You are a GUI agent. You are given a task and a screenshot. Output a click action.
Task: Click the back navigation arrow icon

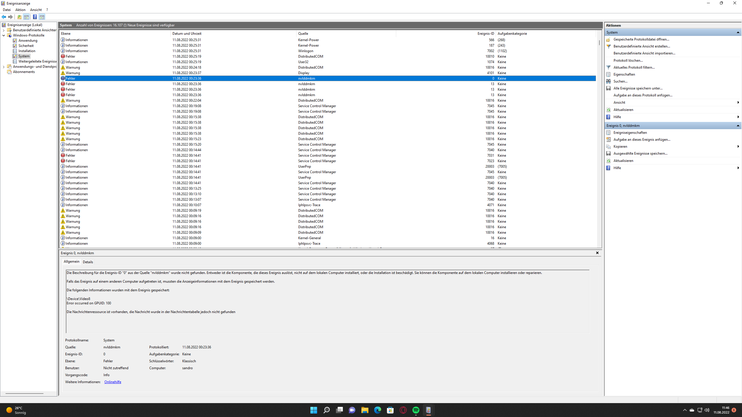point(4,17)
